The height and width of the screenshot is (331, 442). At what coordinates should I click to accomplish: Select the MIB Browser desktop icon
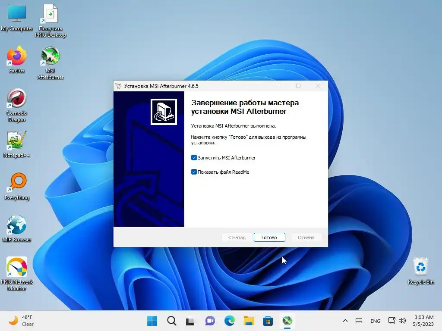[17, 229]
